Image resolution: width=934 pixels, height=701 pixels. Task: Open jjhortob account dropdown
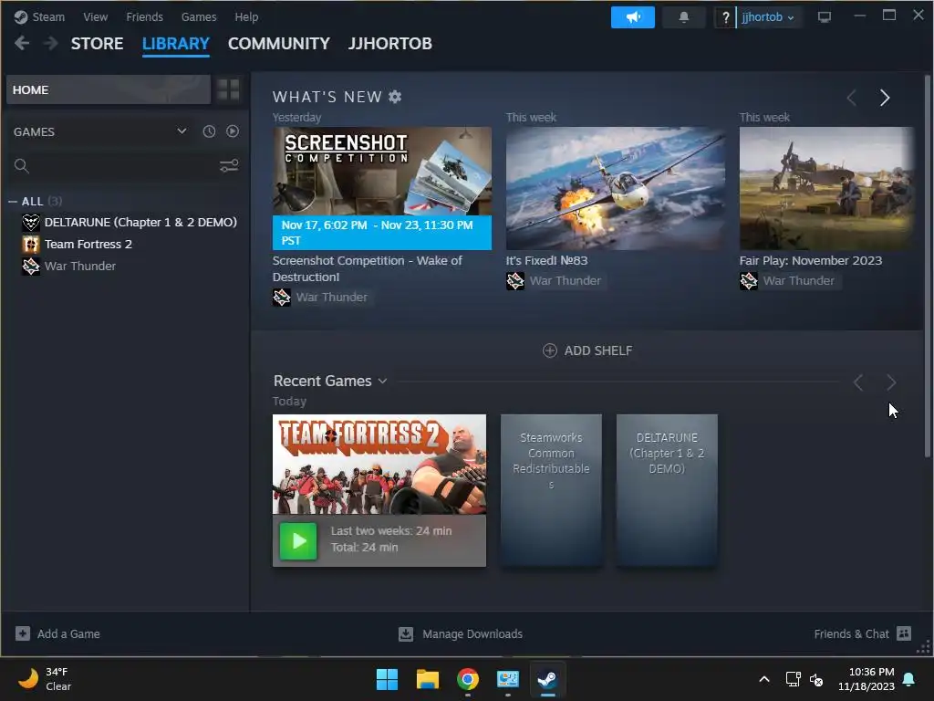[767, 17]
